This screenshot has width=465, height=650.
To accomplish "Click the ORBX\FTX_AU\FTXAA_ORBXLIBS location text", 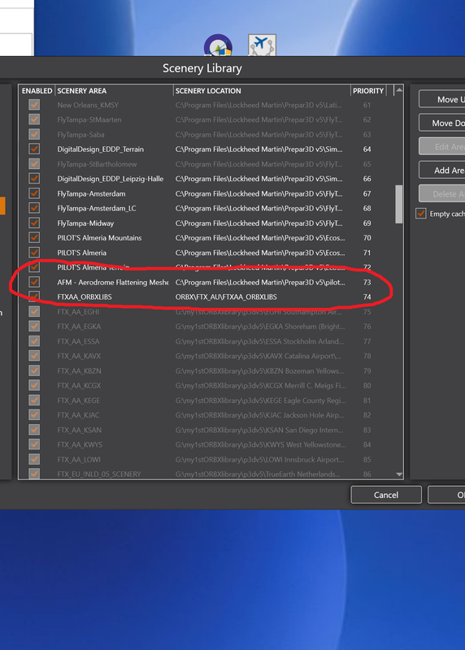I will (226, 297).
